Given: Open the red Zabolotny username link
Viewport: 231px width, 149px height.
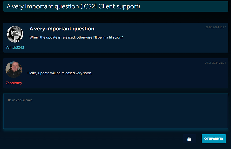Looking at the screenshot, I should (14, 83).
